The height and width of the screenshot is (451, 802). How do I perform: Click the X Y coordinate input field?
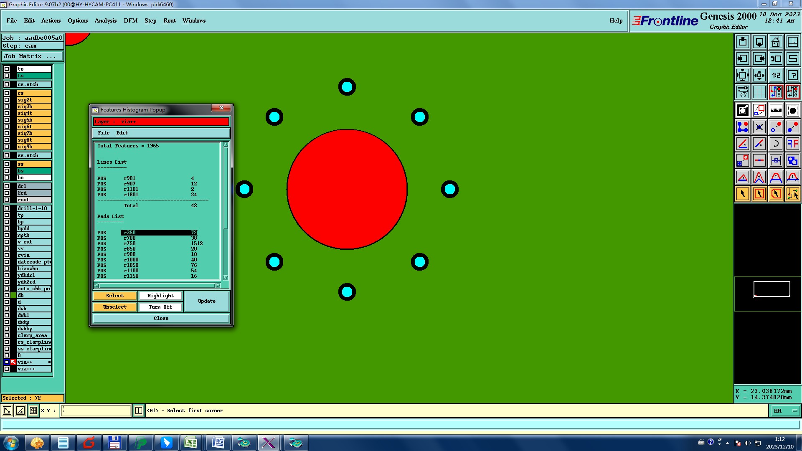[x=96, y=410]
